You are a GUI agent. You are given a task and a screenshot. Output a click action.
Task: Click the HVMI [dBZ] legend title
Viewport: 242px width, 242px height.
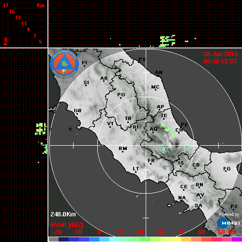(67, 225)
